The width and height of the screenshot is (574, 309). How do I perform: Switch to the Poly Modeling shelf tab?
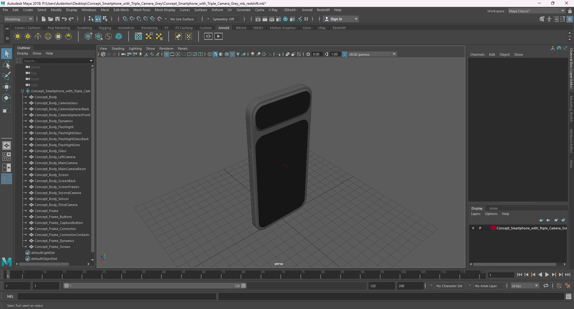click(59, 28)
